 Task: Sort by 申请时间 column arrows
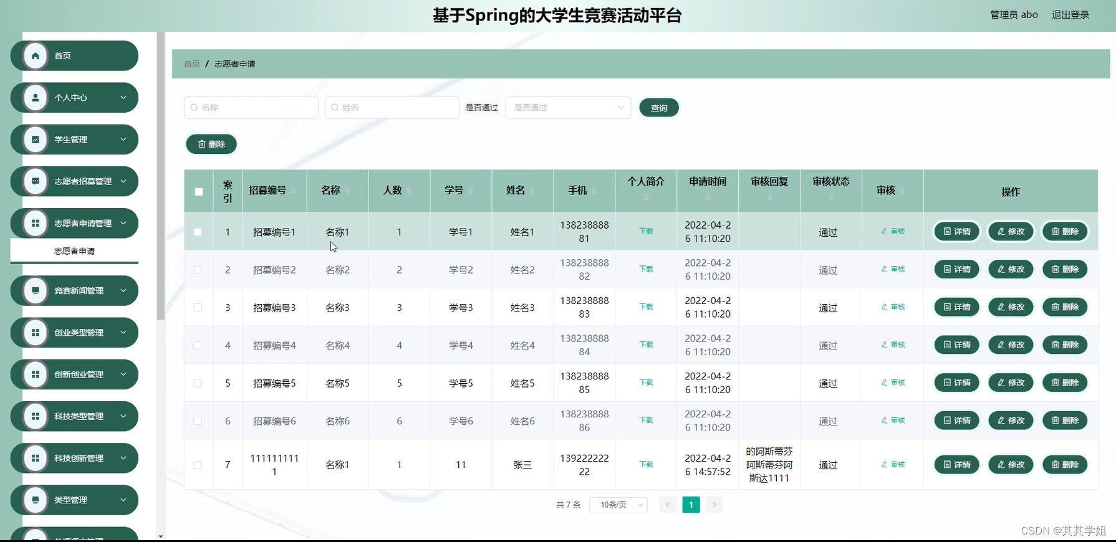click(708, 197)
